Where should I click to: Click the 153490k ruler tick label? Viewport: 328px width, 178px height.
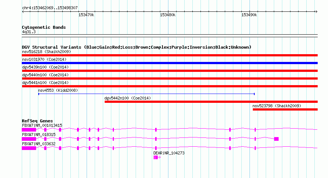pos(249,15)
